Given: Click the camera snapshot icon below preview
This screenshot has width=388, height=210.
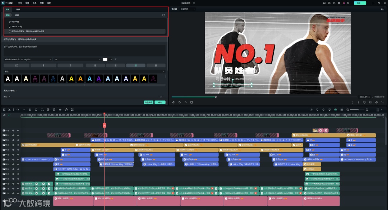Looking at the screenshot, I should click(x=370, y=102).
